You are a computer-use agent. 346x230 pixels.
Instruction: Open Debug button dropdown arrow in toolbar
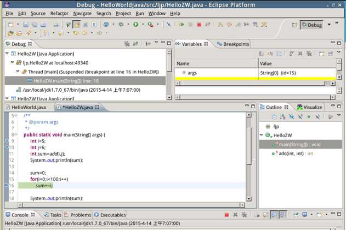click(x=128, y=25)
